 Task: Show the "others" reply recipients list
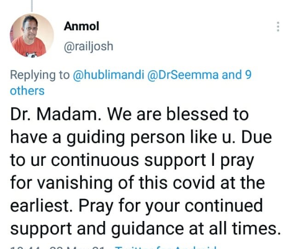27,91
